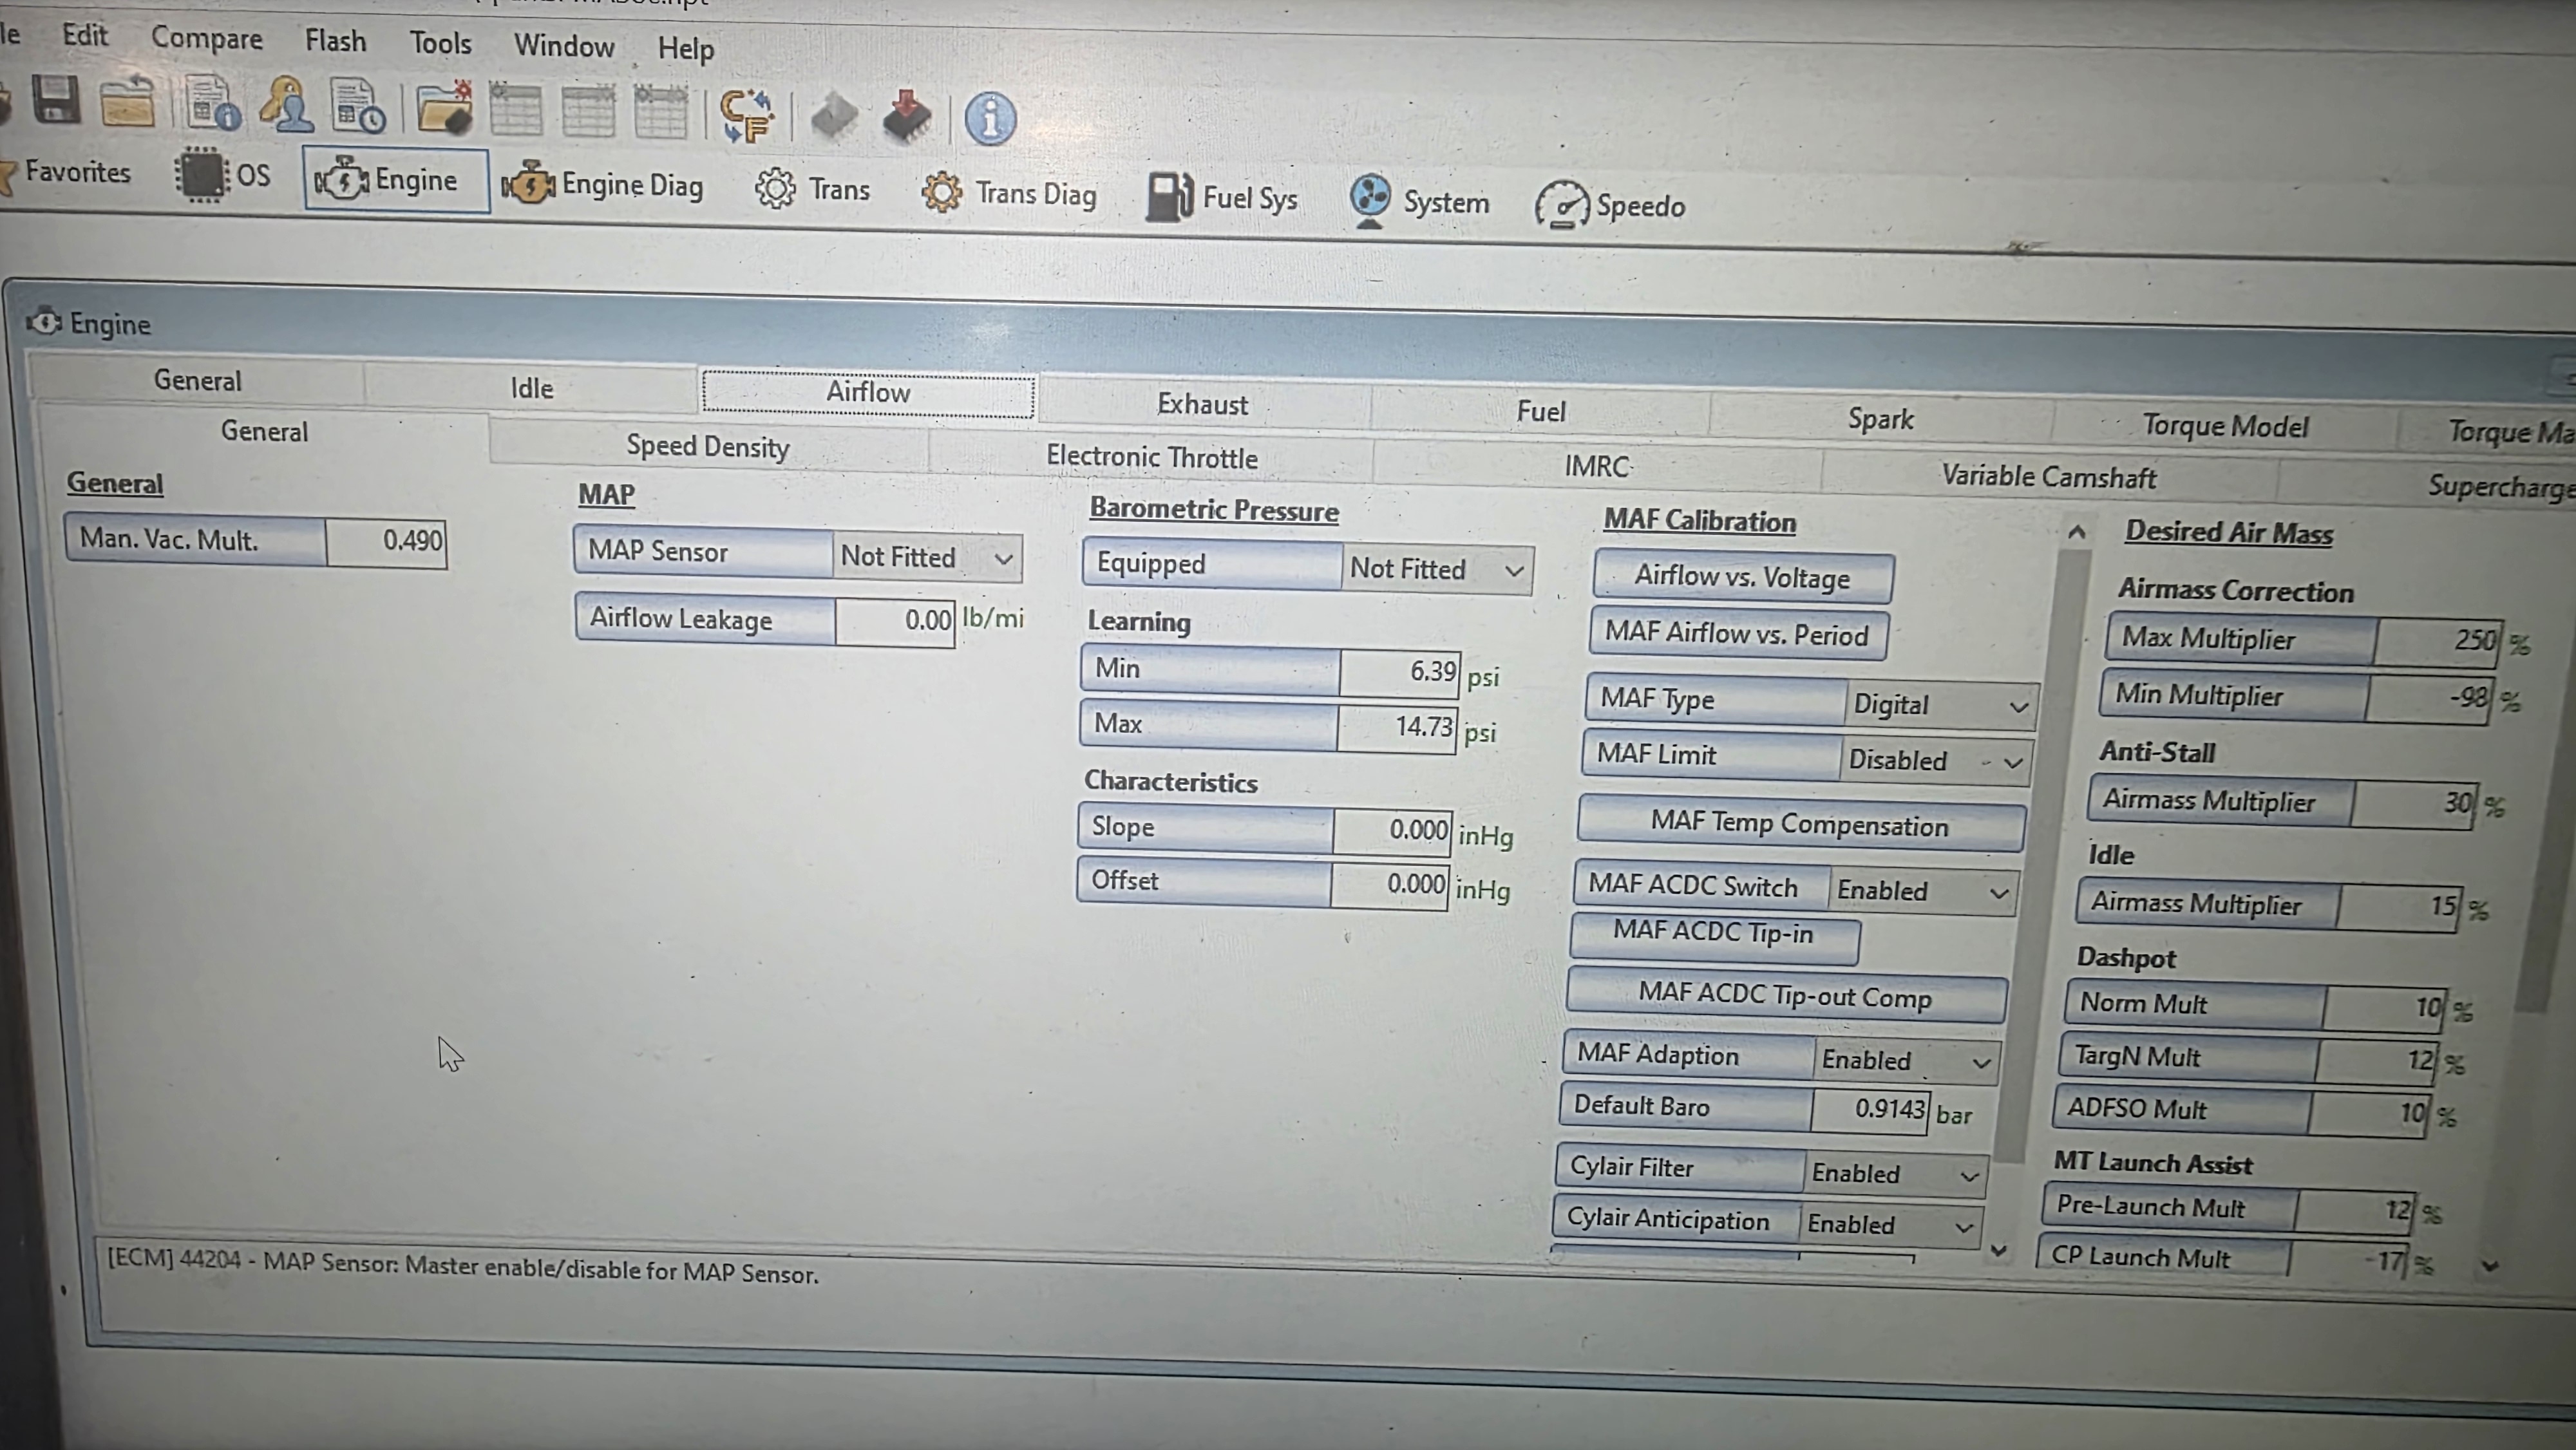Viewport: 2576px width, 1450px height.
Task: Click the blue information icon
Action: [990, 119]
